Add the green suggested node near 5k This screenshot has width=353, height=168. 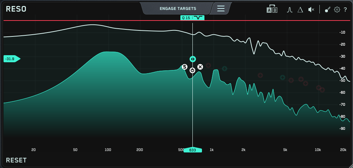[x=283, y=77]
